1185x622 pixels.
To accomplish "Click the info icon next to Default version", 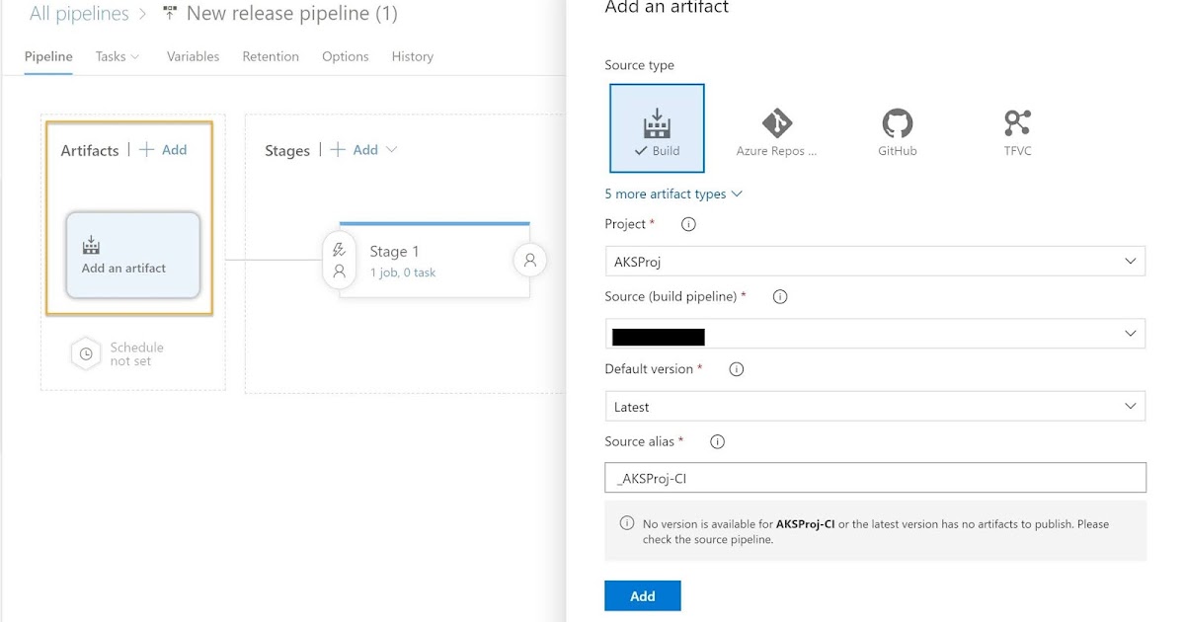I will point(735,369).
